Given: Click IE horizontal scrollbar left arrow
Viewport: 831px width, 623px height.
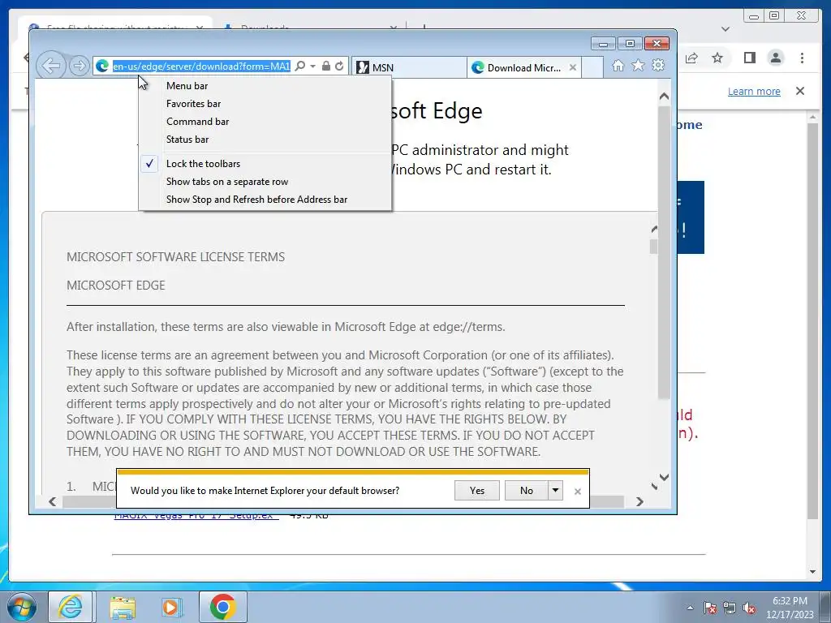Looking at the screenshot, I should (53, 501).
